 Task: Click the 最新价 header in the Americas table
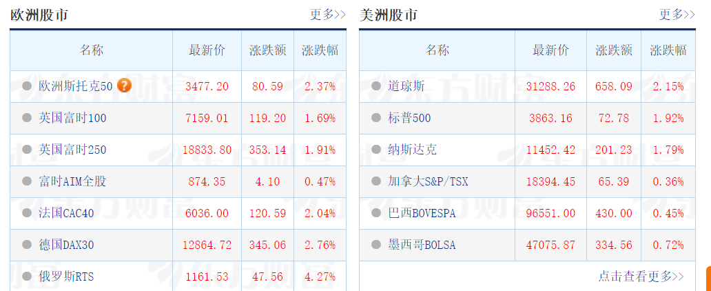pos(551,50)
